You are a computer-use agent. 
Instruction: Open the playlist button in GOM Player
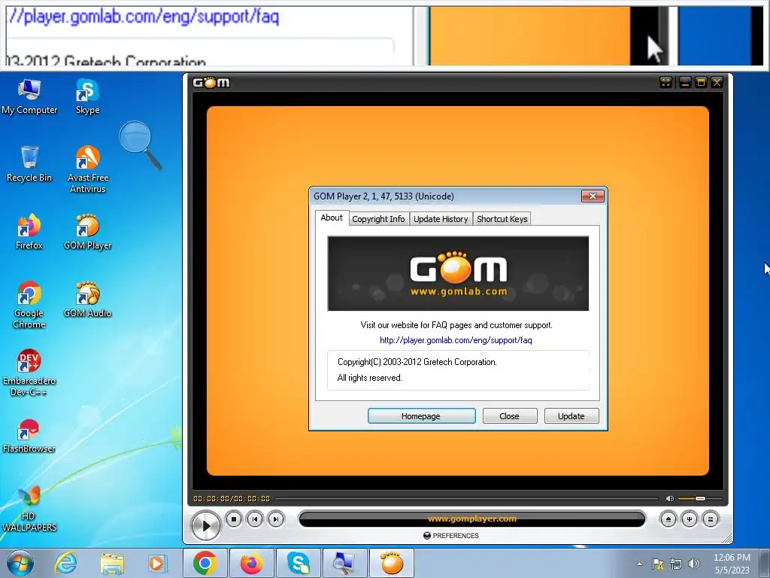click(x=711, y=519)
